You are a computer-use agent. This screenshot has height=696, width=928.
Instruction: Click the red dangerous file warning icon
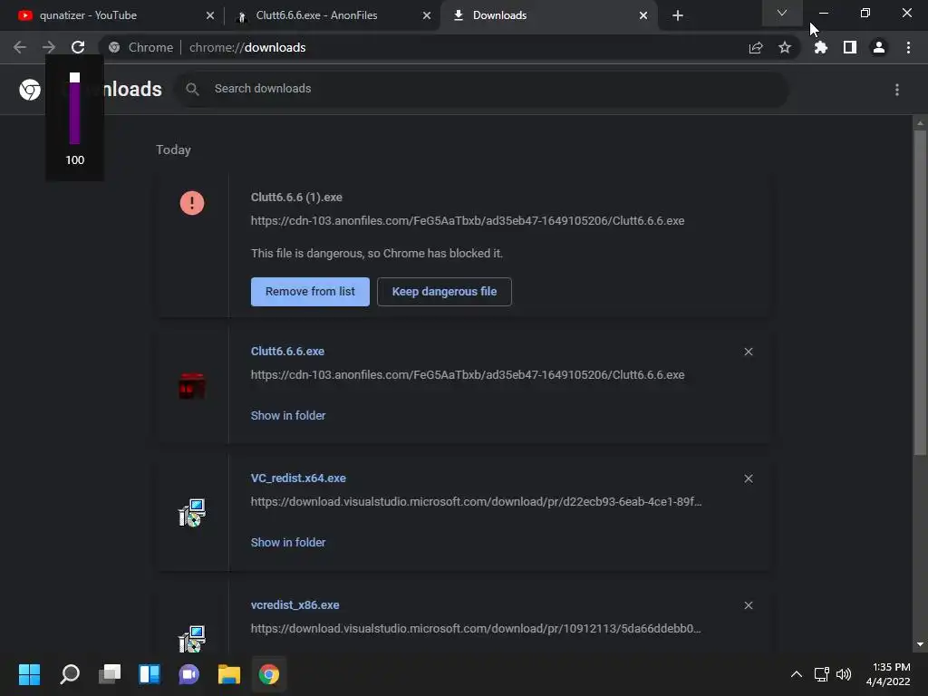tap(192, 203)
